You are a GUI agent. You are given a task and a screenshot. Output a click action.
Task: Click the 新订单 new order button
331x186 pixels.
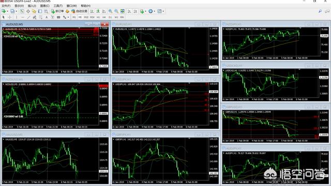[x=57, y=11]
